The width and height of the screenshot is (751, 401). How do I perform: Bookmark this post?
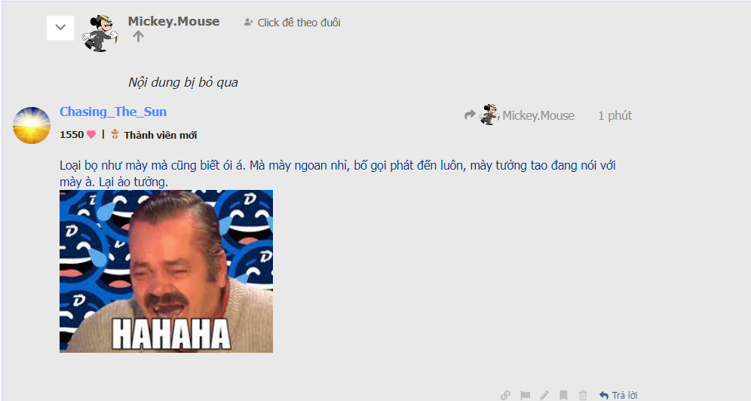pos(564,395)
